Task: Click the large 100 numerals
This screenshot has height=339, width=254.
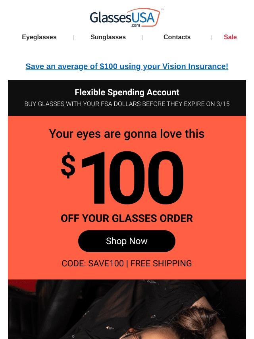Action: [132, 178]
